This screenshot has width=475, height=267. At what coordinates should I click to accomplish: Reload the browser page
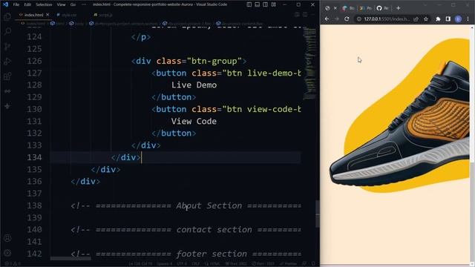point(347,19)
